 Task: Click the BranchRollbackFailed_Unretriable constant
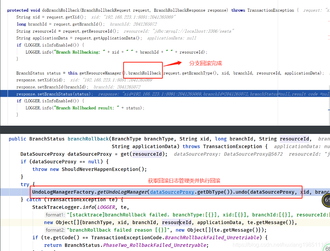[212, 238]
